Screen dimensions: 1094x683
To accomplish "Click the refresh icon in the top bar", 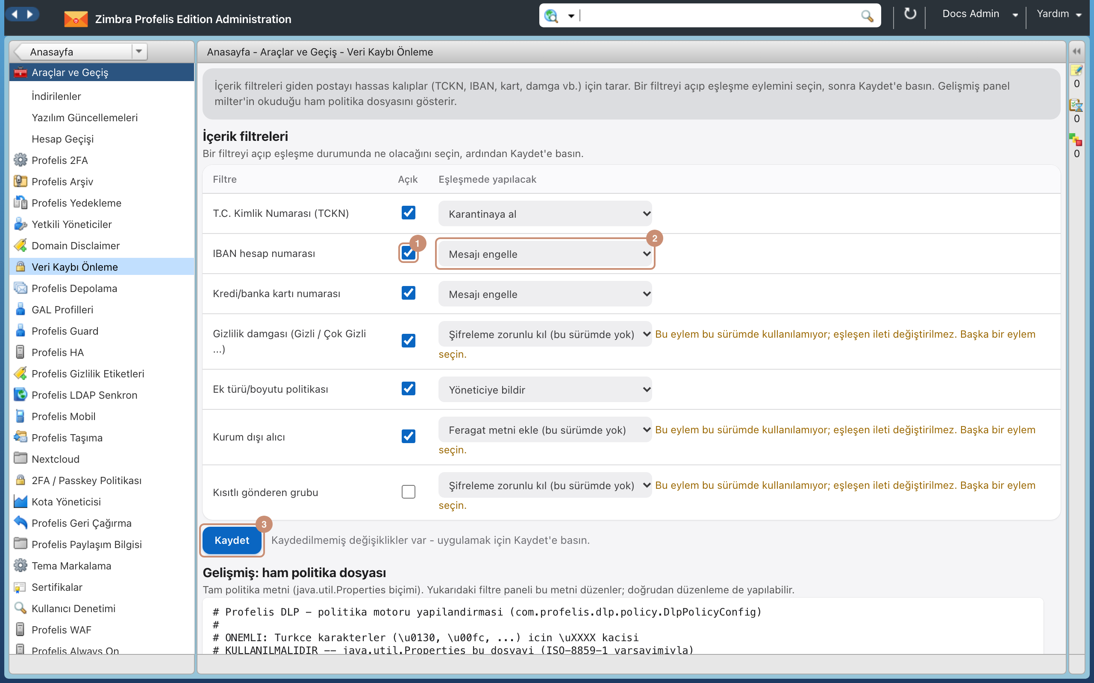I will [x=910, y=15].
